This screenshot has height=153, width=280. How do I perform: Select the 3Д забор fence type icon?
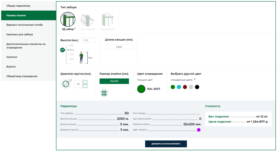point(68,20)
